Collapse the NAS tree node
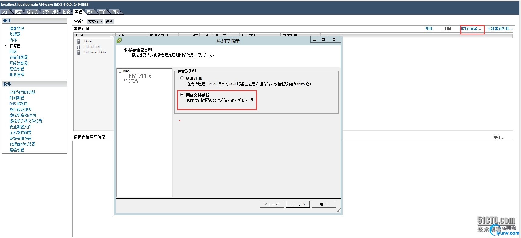 coord(120,71)
